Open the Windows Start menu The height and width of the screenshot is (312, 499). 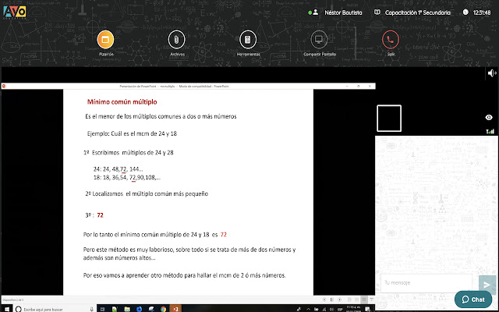click(x=7, y=309)
